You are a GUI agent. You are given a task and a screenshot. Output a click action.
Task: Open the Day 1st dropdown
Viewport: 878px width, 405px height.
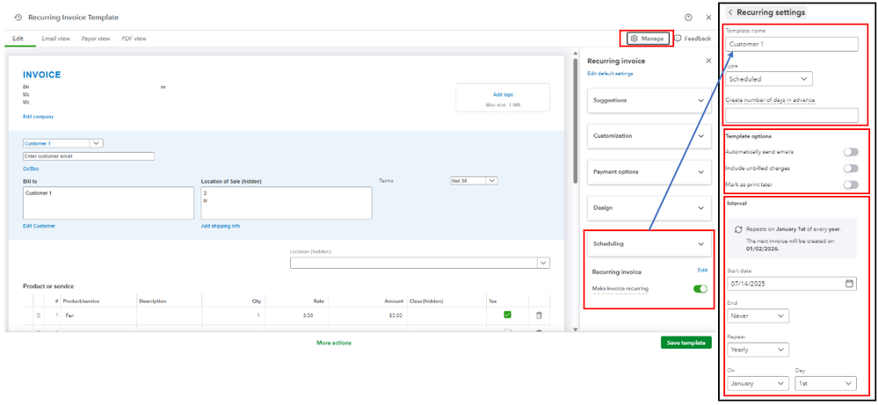825,383
